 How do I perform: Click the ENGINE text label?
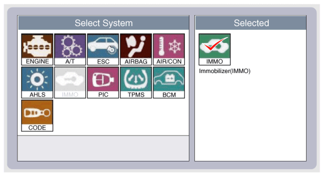coord(37,62)
